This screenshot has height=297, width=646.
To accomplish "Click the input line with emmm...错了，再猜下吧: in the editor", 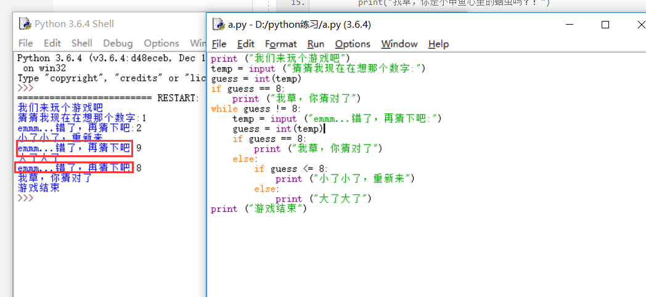I will (337, 119).
